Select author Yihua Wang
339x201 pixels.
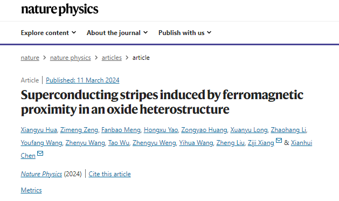(x=196, y=143)
